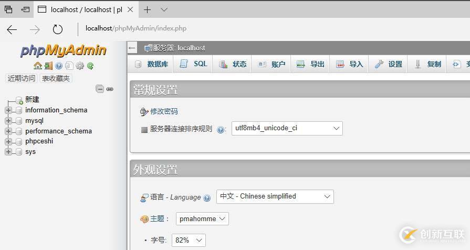
Task: Click 新建 to create a database
Action: [x=32, y=99]
